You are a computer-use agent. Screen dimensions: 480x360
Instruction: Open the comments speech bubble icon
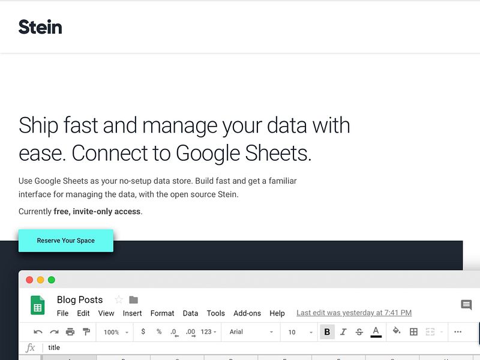pos(466,305)
